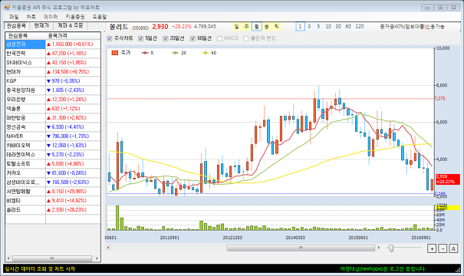Image resolution: width=464 pixels, height=276 pixels.
Task: Open the 파일 menu
Action: [14, 17]
